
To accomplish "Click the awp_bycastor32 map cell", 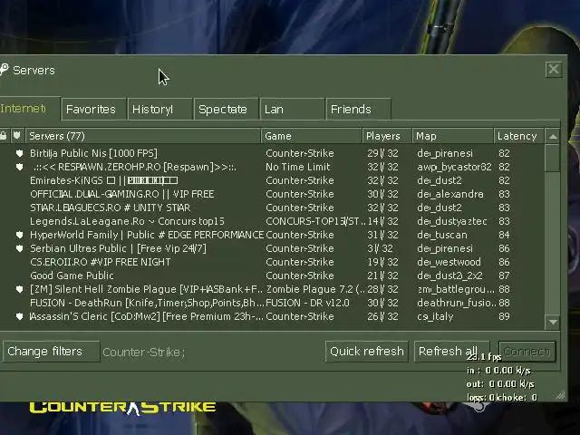I will pyautogui.click(x=454, y=167).
